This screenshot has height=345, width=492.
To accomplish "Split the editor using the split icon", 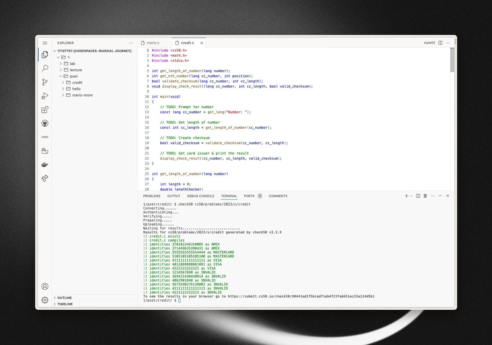I will [x=440, y=43].
